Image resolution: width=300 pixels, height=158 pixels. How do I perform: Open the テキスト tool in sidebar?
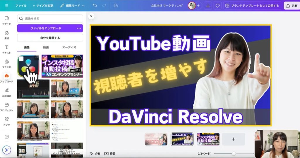pyautogui.click(x=6, y=49)
